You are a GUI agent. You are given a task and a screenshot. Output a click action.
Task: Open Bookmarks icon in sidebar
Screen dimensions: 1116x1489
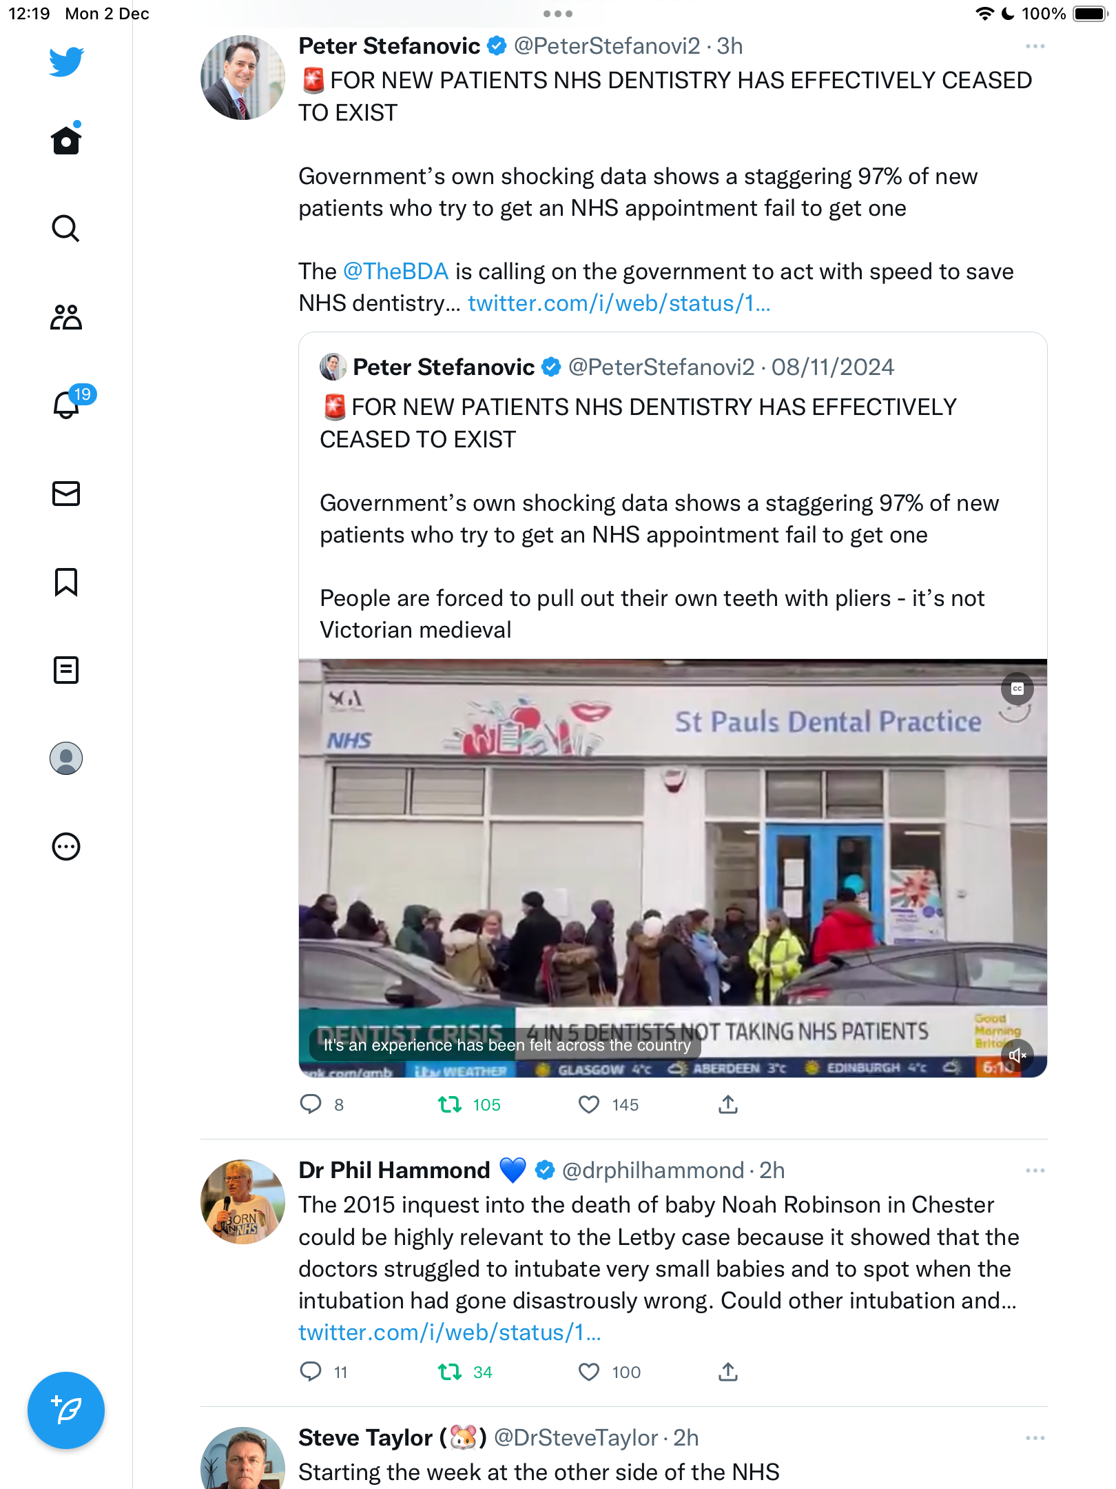click(66, 582)
